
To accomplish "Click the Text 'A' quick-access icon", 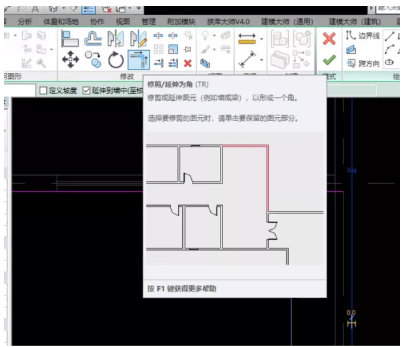I will [x=35, y=9].
